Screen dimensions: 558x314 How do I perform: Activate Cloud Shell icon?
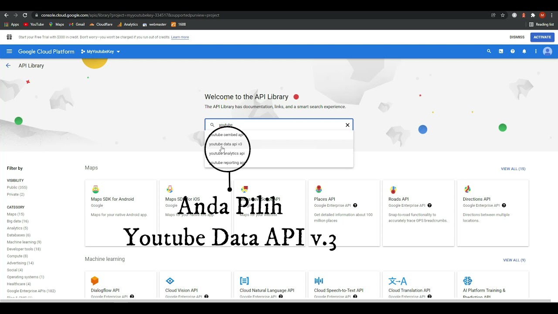[501, 51]
